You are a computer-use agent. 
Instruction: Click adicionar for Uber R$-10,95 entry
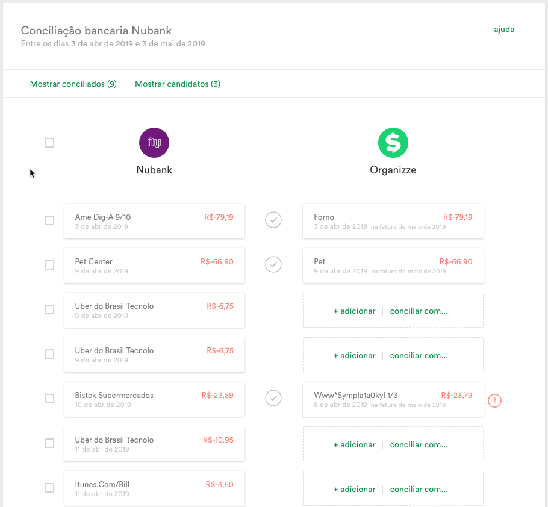pyautogui.click(x=354, y=445)
